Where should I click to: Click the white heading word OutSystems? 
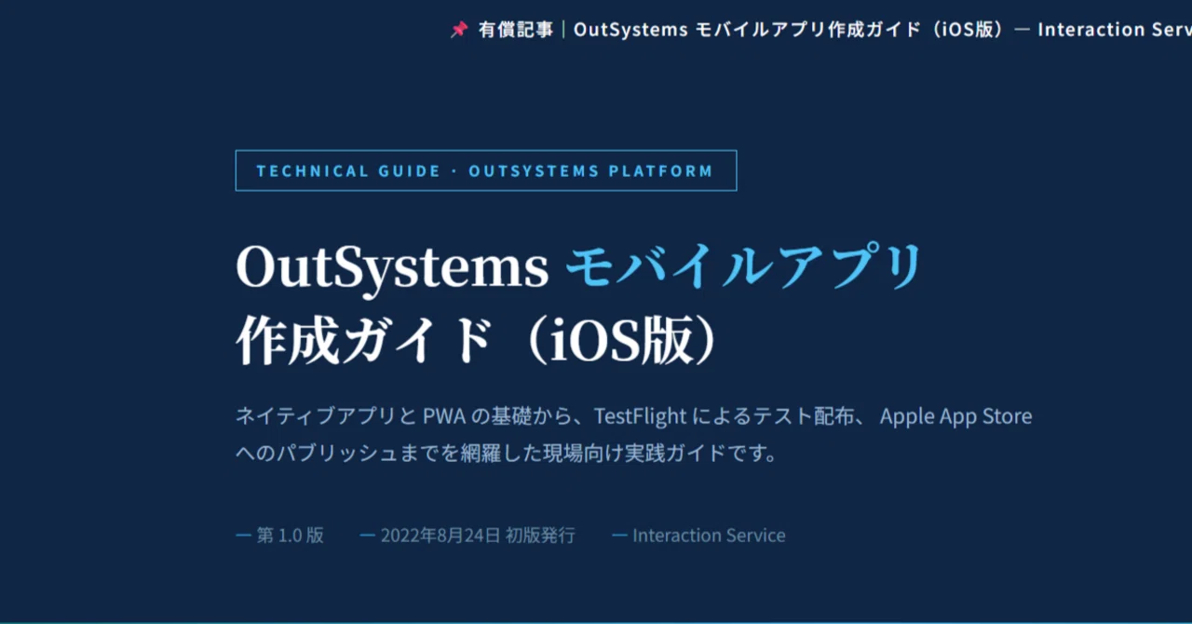(392, 267)
